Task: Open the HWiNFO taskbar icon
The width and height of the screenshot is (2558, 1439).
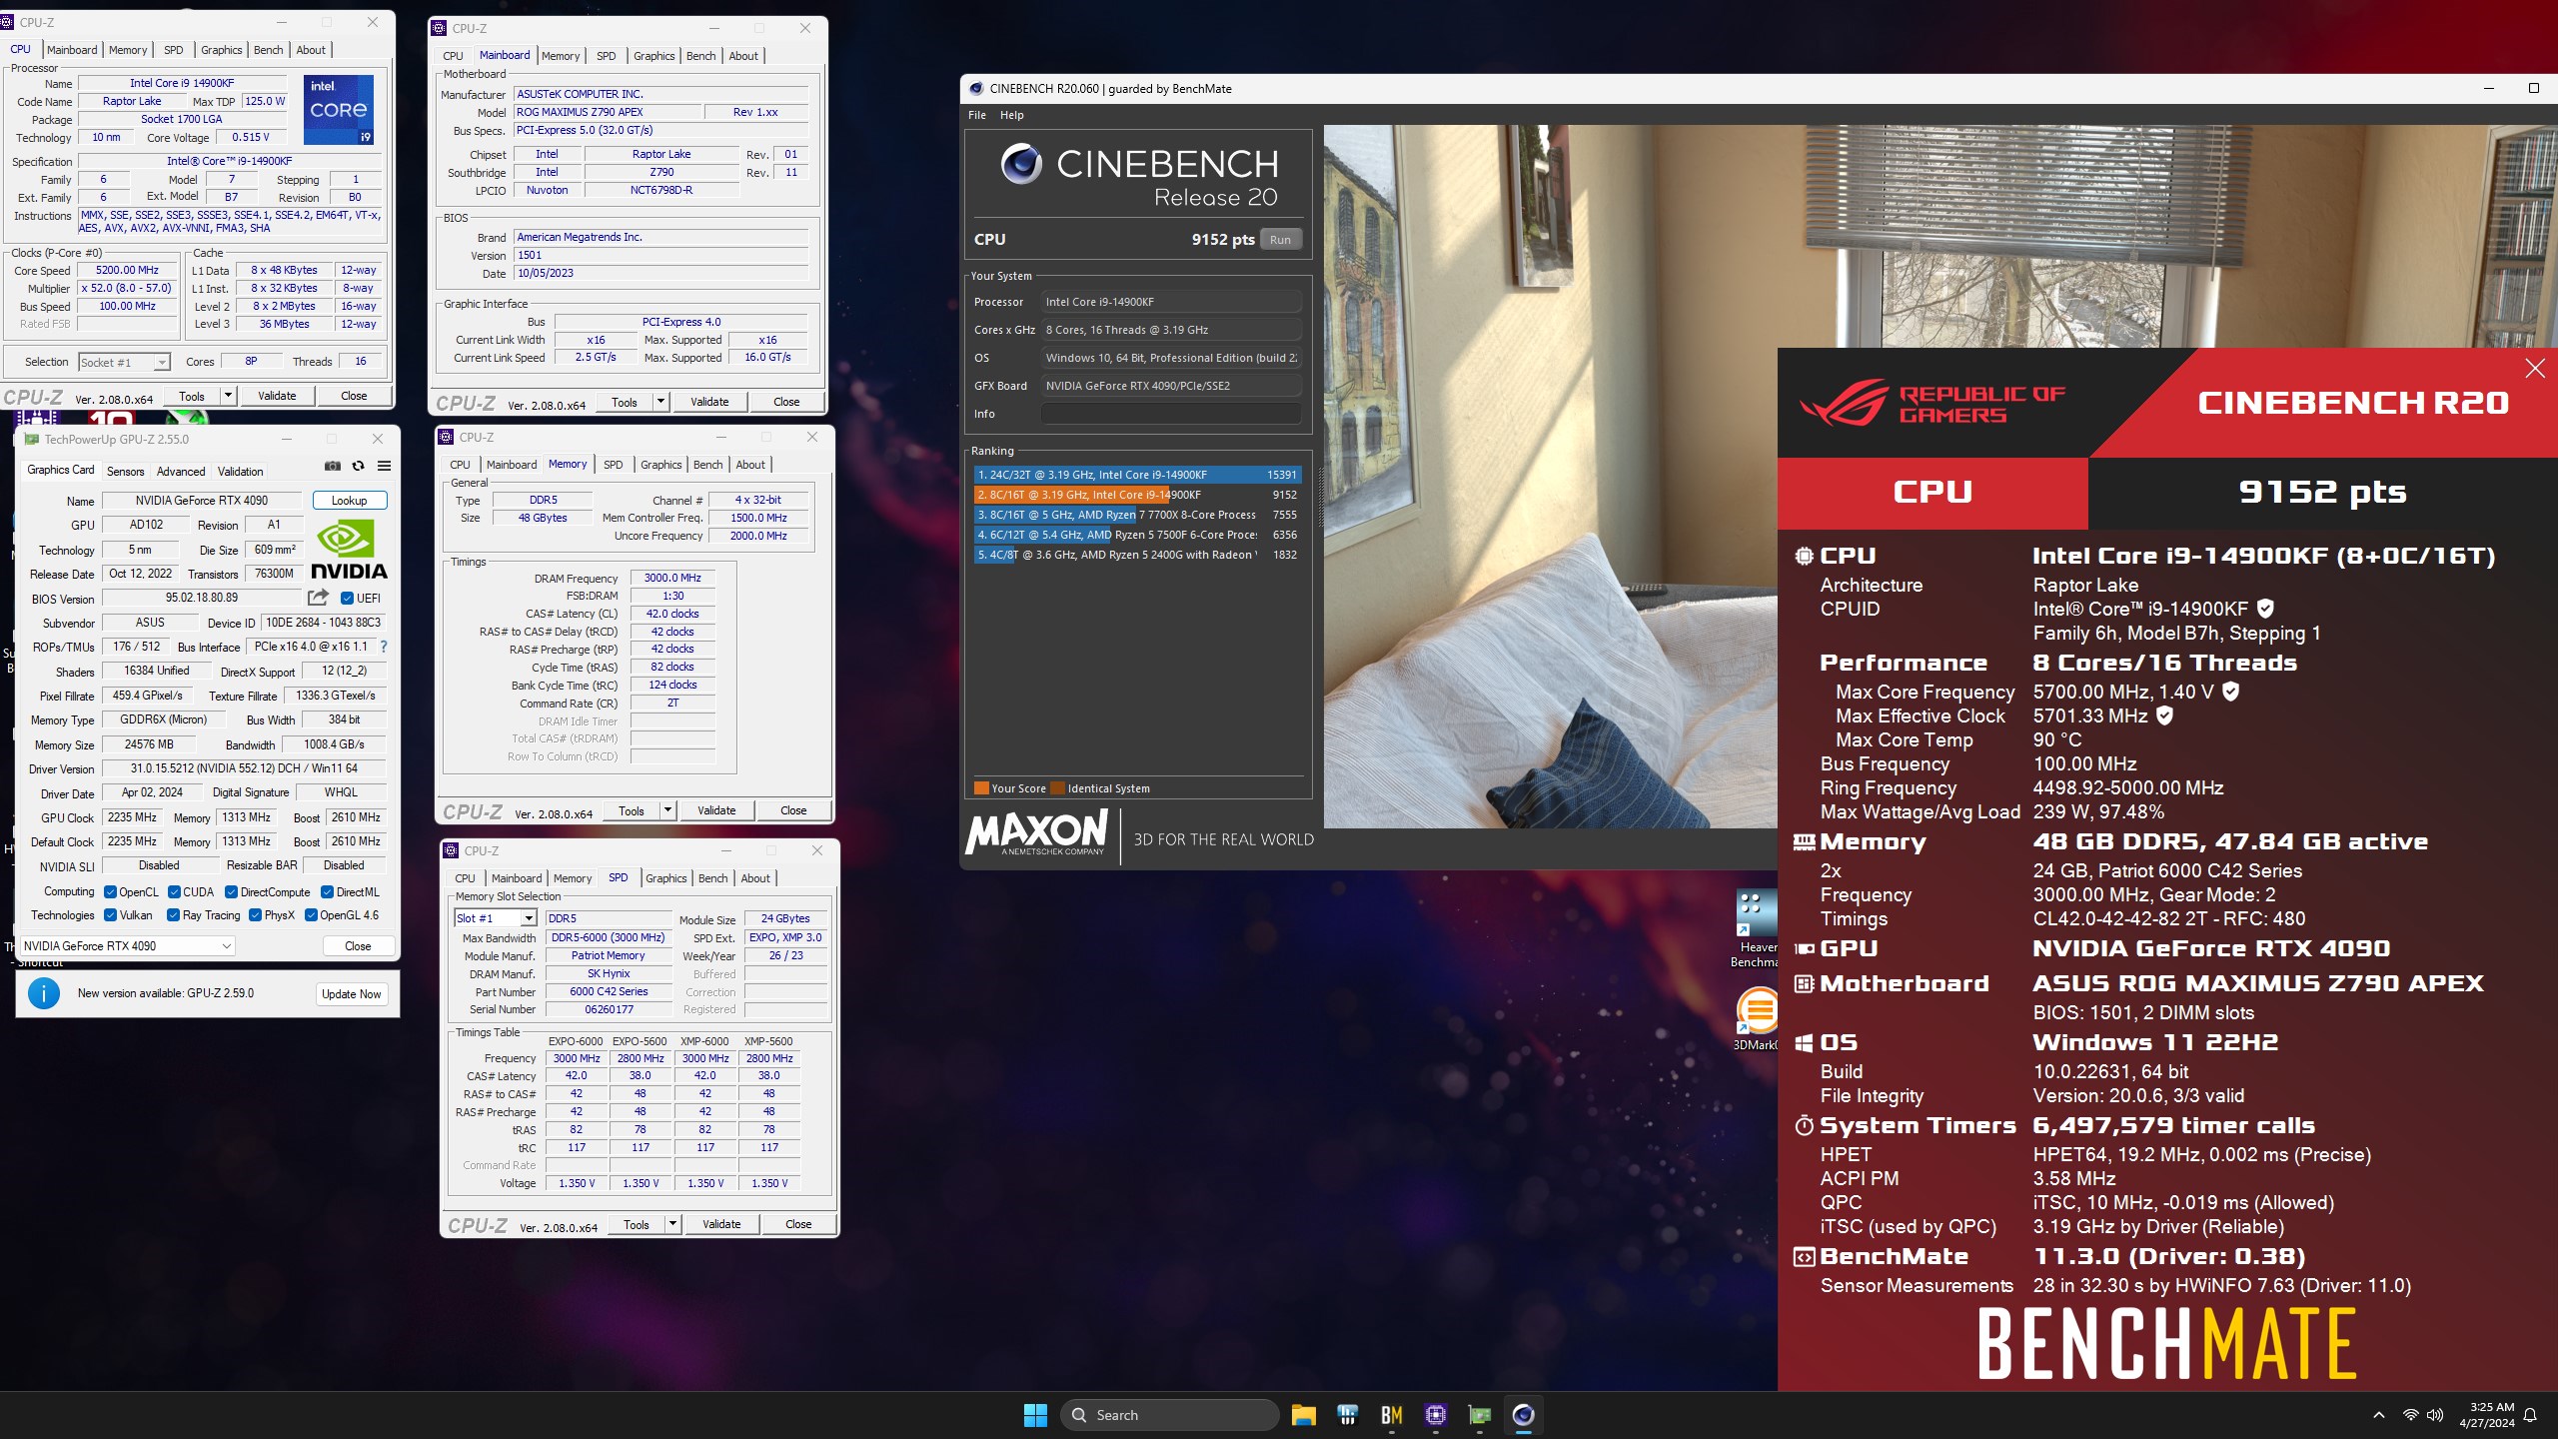Action: pyautogui.click(x=1347, y=1415)
